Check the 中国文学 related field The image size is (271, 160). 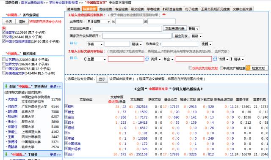4,68
